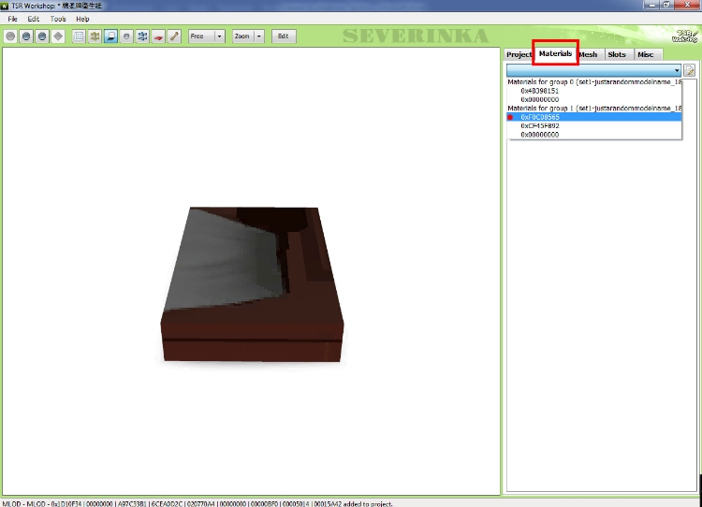Open the Tools menu
Viewport: 702px width, 507px height.
click(x=58, y=19)
